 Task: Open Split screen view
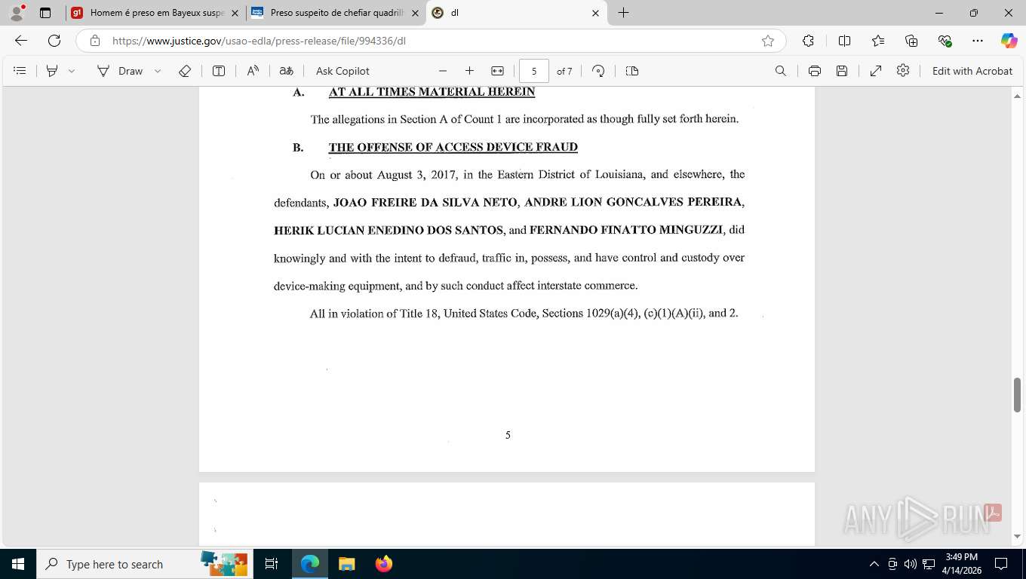844,41
